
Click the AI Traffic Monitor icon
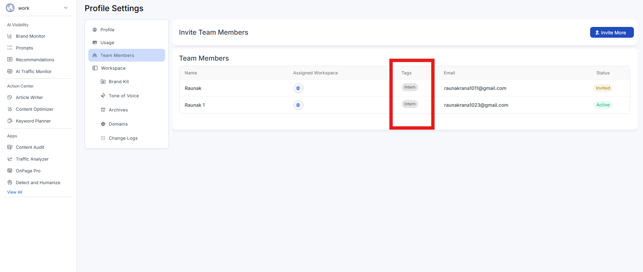pyautogui.click(x=10, y=71)
